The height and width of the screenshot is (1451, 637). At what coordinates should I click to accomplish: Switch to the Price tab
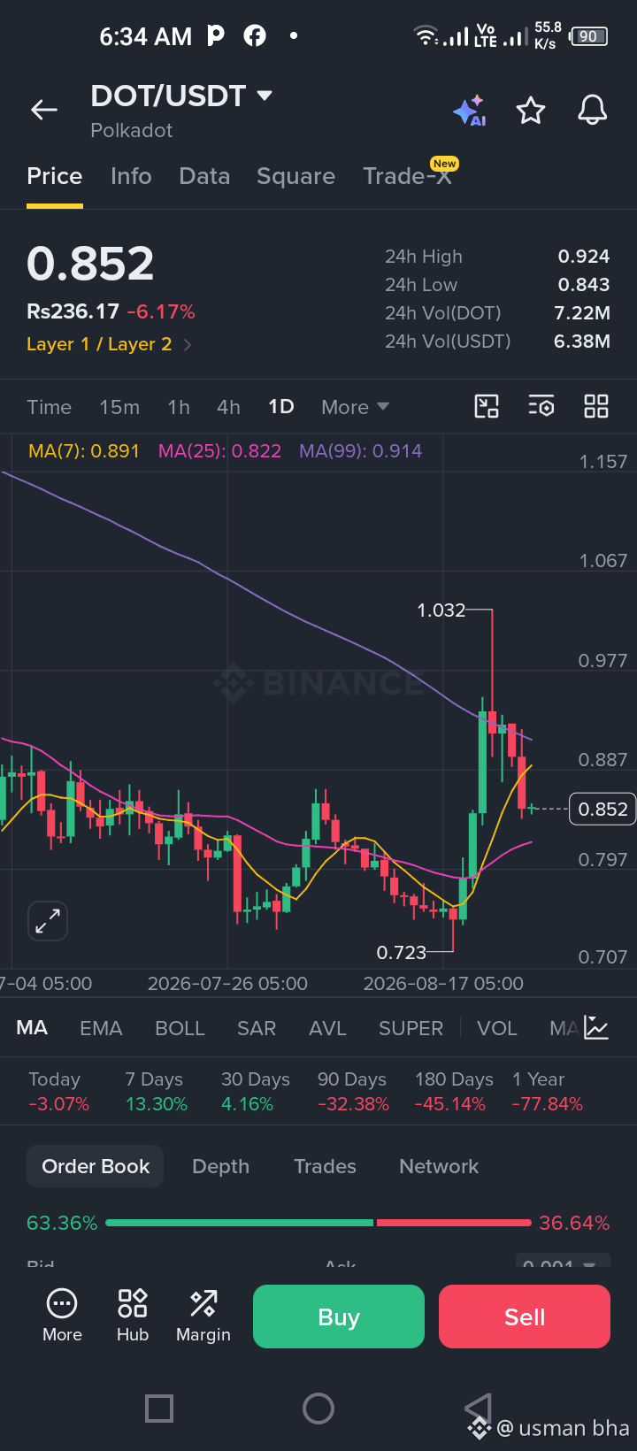pos(55,176)
